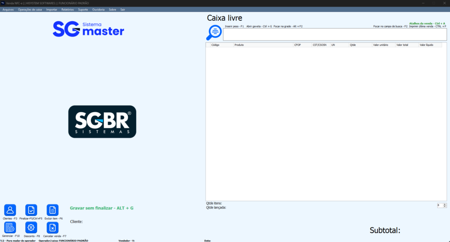Click Imprimir última venda - CTRL + P hint

pos(428,26)
